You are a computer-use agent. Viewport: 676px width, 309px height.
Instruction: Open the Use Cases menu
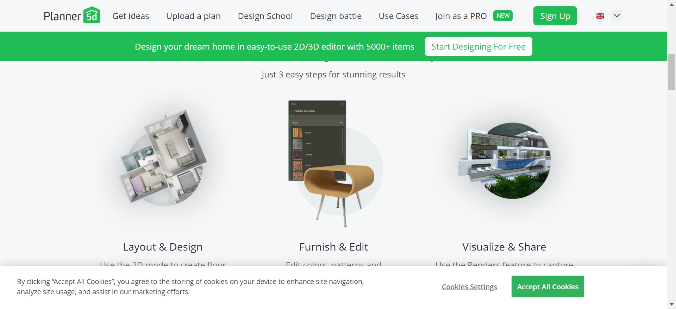(x=398, y=16)
